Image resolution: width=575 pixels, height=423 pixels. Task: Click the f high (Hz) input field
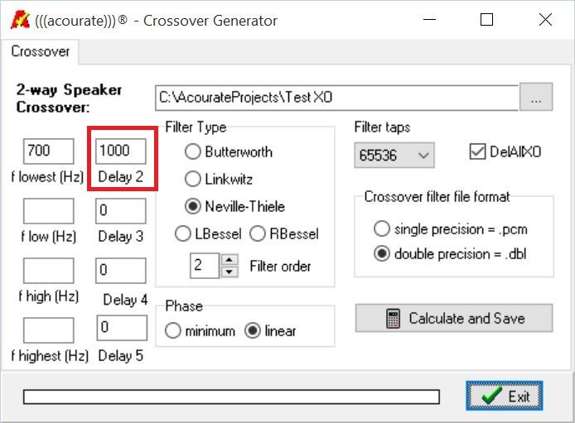tap(48, 271)
